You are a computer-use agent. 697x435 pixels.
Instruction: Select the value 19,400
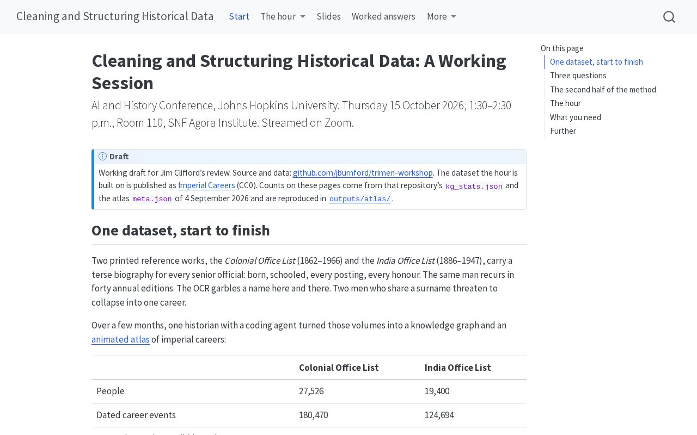pyautogui.click(x=437, y=391)
